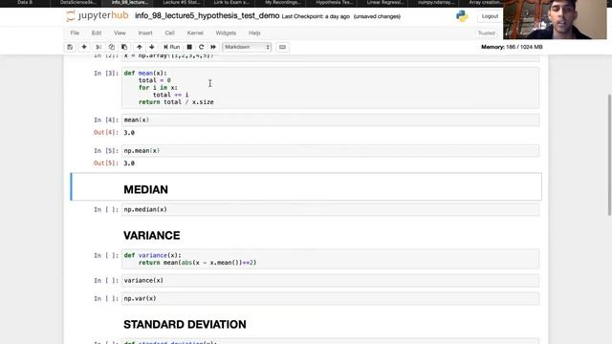
Task: Paste cells below icon
Action: 124,47
